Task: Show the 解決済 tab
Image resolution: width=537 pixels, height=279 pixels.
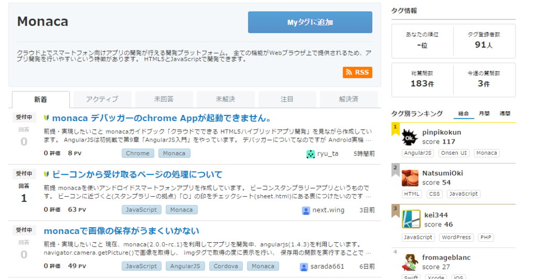Action: point(349,99)
